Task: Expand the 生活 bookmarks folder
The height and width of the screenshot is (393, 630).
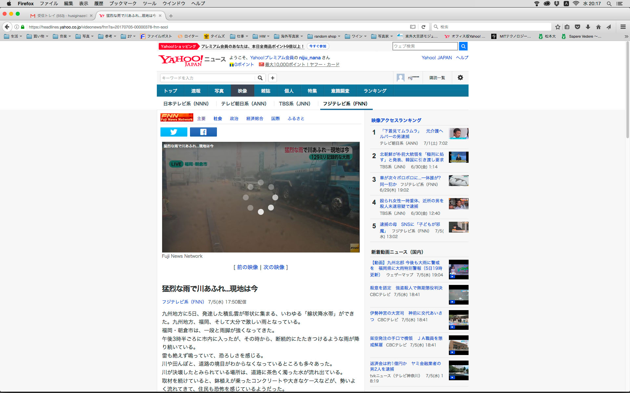Action: 13,36
